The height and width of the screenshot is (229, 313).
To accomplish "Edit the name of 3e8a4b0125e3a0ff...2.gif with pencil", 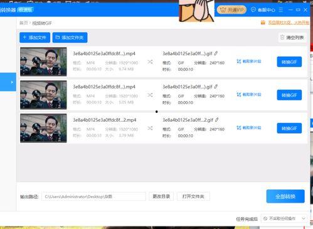I will point(217,120).
